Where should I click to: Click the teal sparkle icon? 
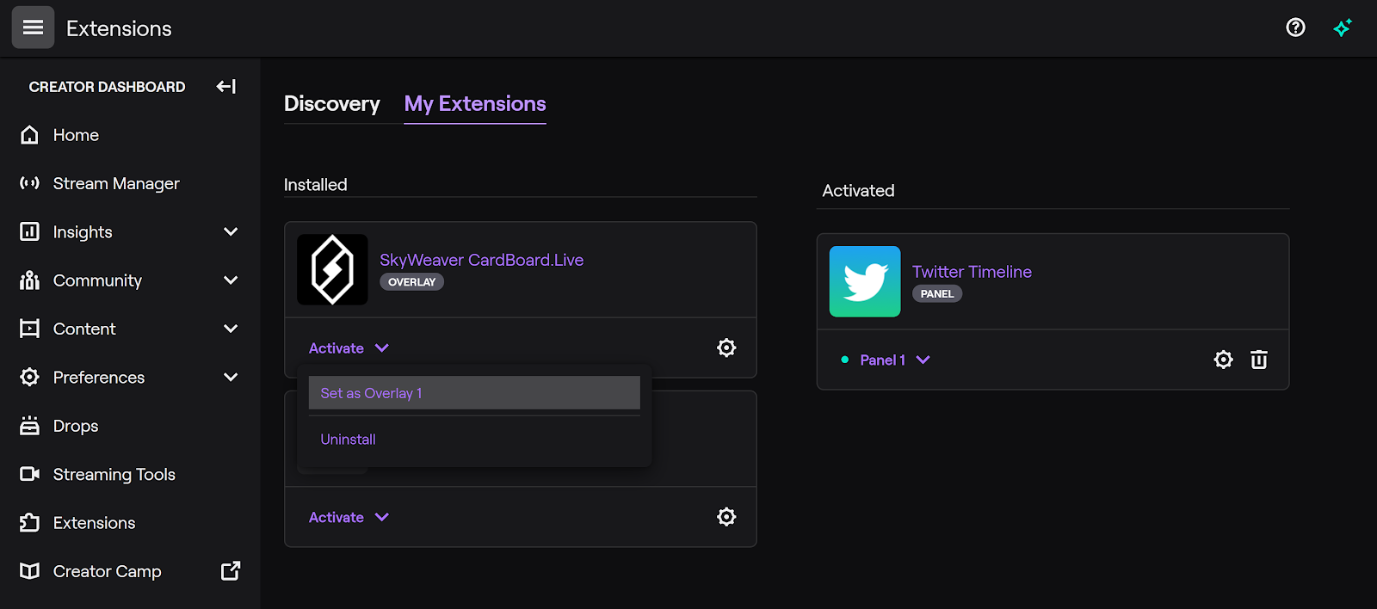pos(1342,28)
